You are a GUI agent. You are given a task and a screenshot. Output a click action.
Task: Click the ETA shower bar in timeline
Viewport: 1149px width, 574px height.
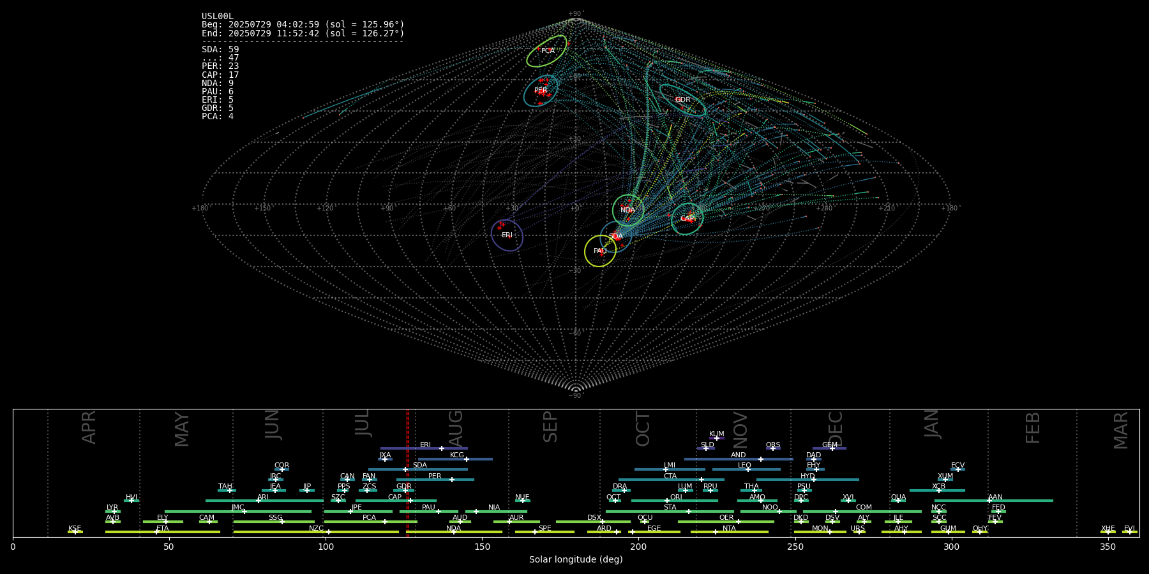point(162,532)
